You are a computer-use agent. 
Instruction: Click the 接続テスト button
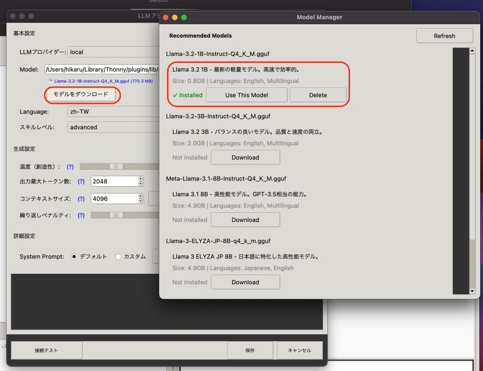tap(46, 350)
